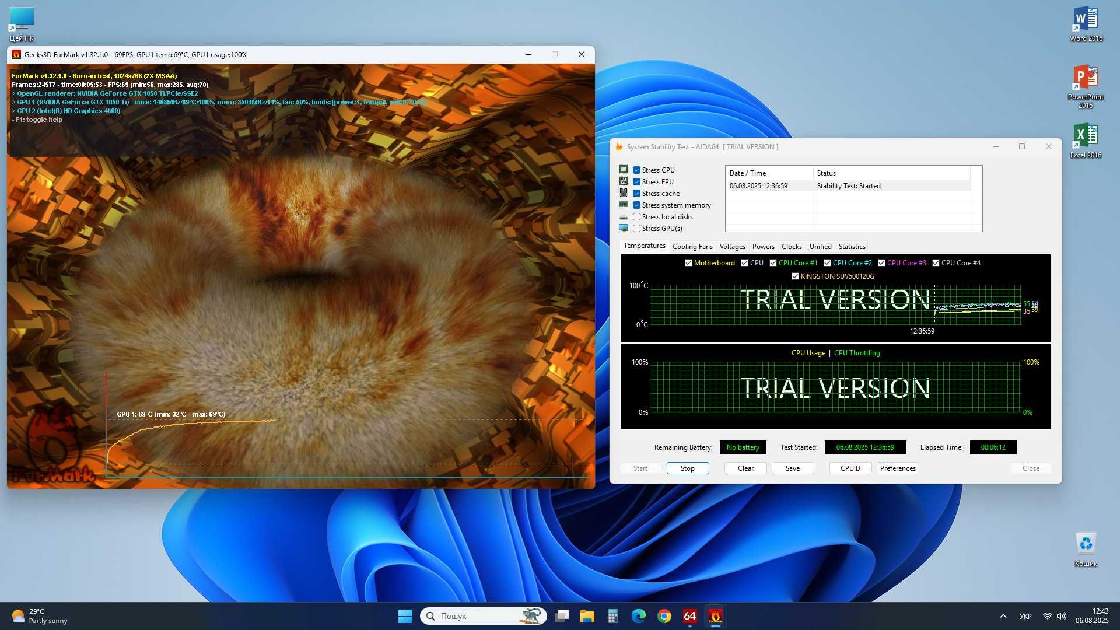This screenshot has height=630, width=1120.
Task: Uncheck the Stress FPU checkbox
Action: tap(636, 181)
